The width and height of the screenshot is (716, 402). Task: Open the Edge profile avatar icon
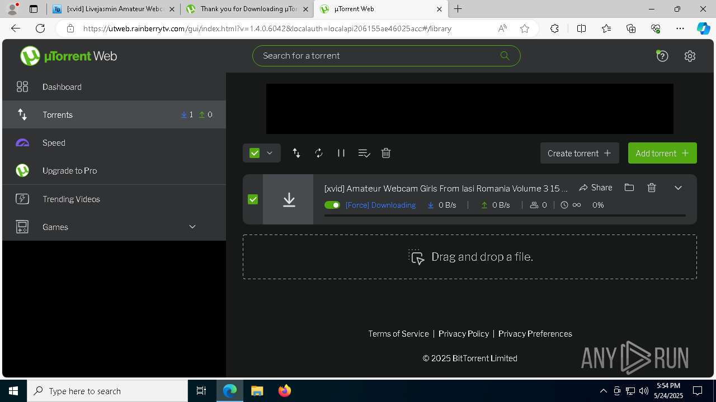pos(12,9)
